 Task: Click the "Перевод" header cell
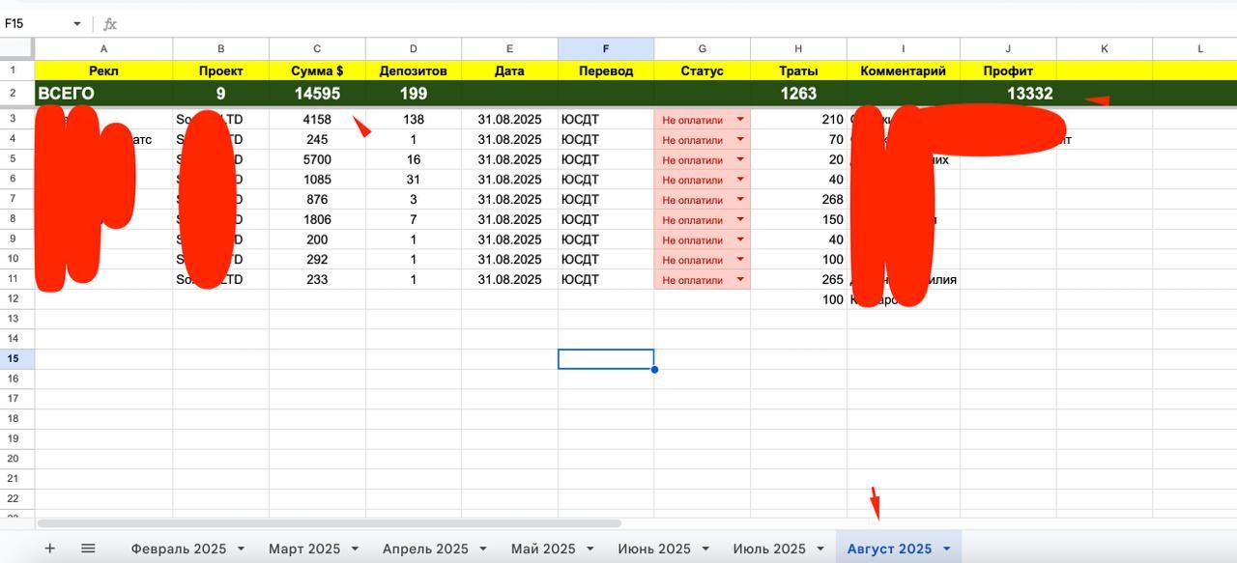(x=606, y=70)
